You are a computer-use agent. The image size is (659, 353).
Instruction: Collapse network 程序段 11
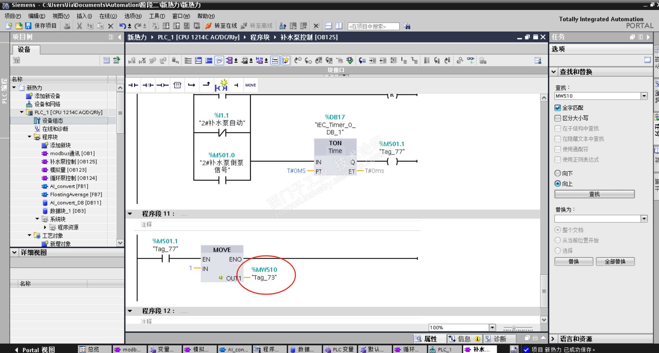pyautogui.click(x=130, y=214)
